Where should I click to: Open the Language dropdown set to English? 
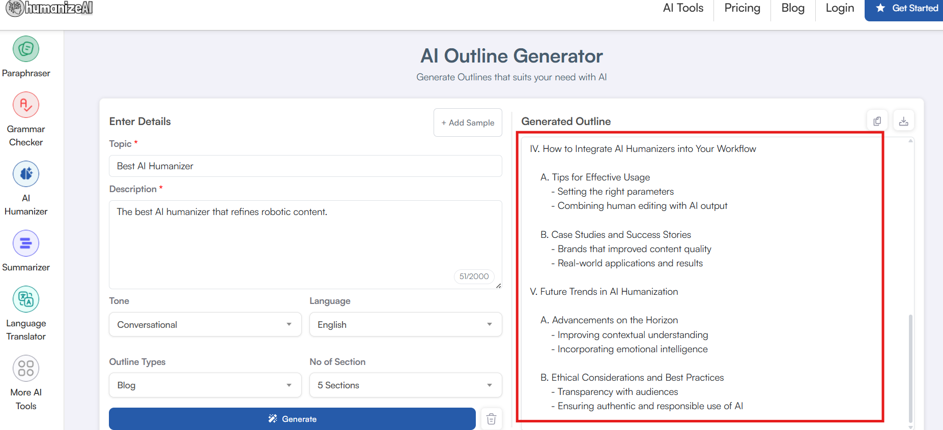tap(406, 324)
